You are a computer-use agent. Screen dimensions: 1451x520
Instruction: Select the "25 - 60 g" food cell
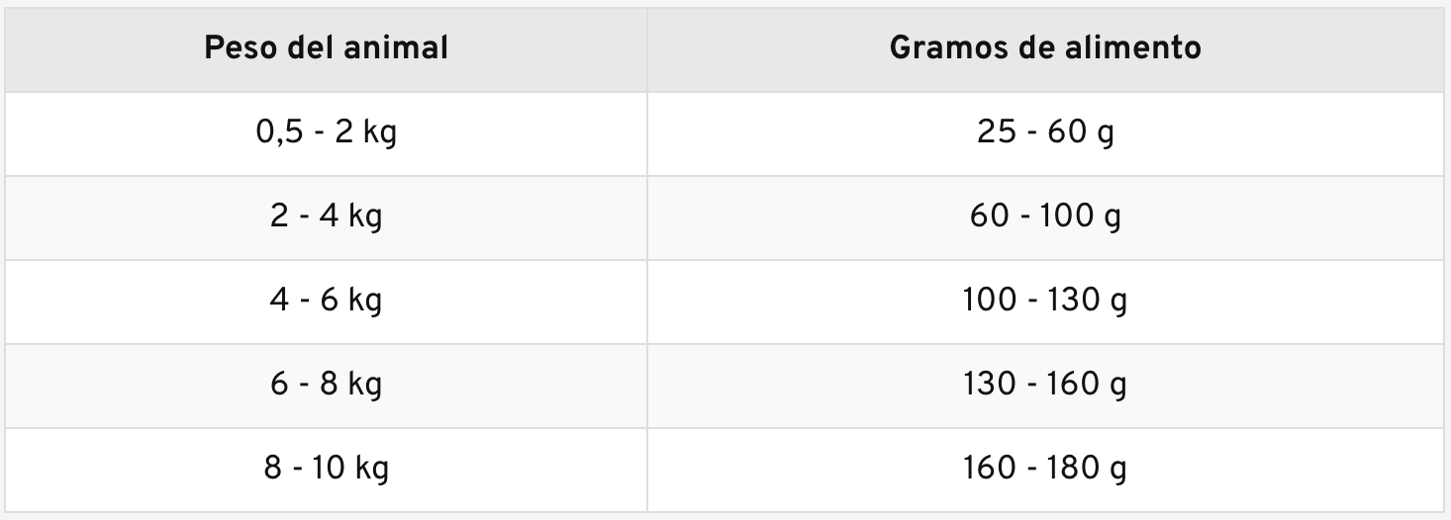[1045, 131]
